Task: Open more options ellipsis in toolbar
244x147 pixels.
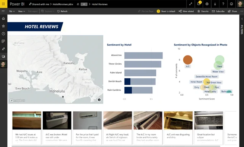Action: pyautogui.click(x=241, y=11)
